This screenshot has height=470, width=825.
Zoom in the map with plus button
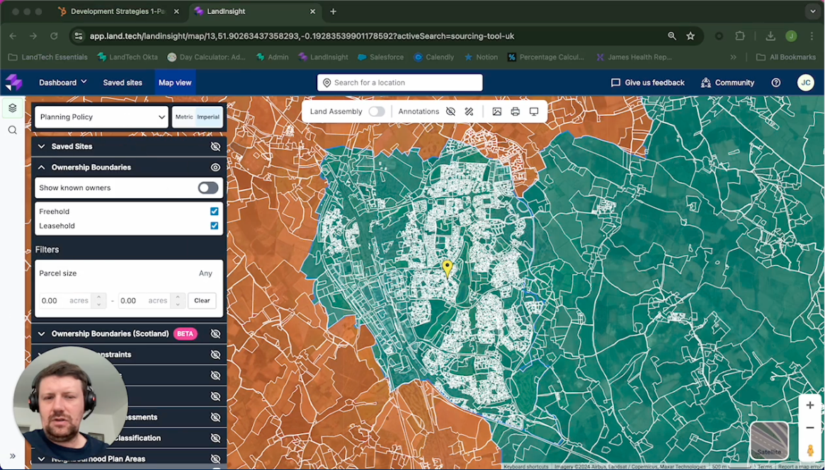809,405
